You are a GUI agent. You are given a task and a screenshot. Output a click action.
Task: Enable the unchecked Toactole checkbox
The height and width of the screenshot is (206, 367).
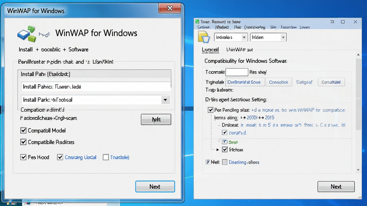pyautogui.click(x=106, y=157)
